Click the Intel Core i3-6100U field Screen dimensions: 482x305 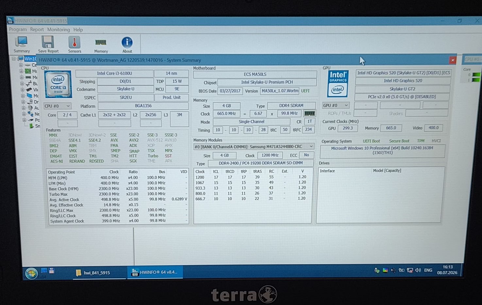pos(114,74)
